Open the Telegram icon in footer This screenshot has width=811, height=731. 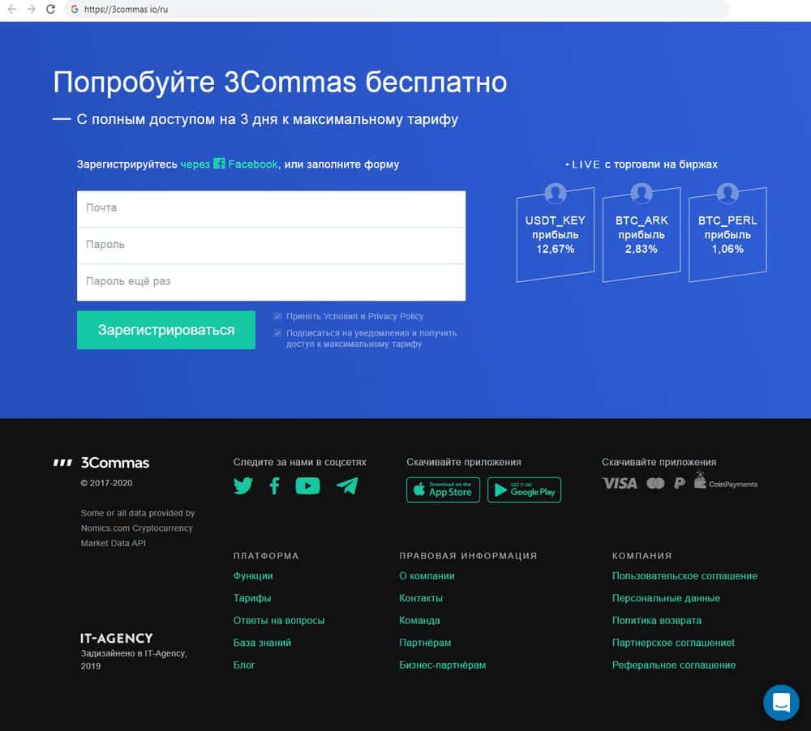click(347, 486)
